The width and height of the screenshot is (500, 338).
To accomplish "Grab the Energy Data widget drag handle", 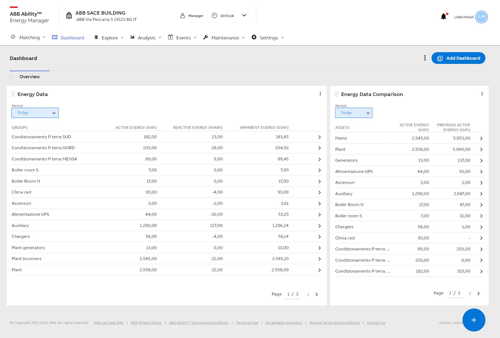I will coord(13,94).
